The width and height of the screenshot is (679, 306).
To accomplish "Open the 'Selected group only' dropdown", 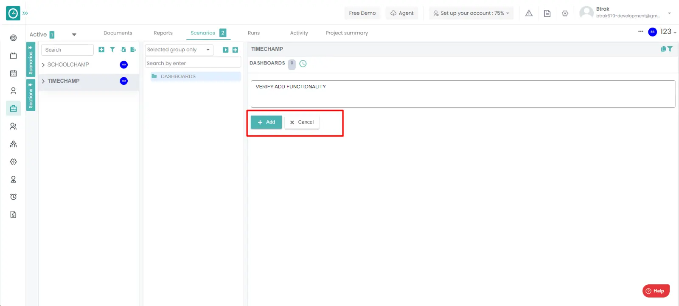I will [179, 50].
